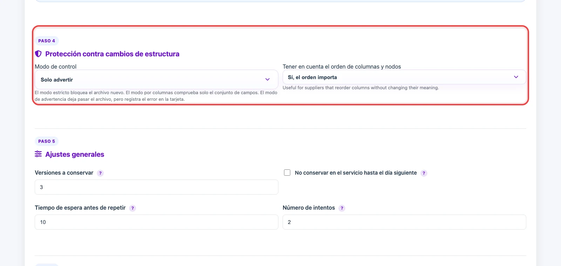Click the Modo de control label

coord(55,66)
